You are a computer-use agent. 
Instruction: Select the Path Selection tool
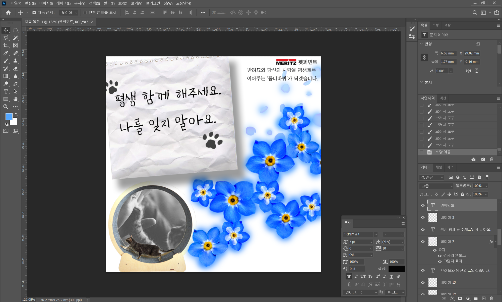click(x=16, y=91)
